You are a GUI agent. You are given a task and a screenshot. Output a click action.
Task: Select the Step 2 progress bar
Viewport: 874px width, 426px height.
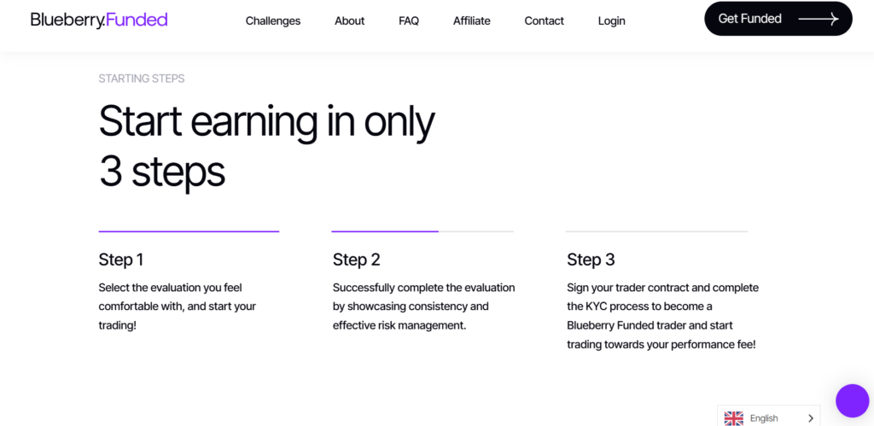(x=422, y=231)
